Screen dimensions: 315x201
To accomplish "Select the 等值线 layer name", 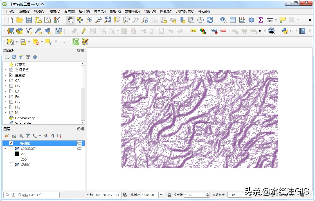I will (25, 143).
